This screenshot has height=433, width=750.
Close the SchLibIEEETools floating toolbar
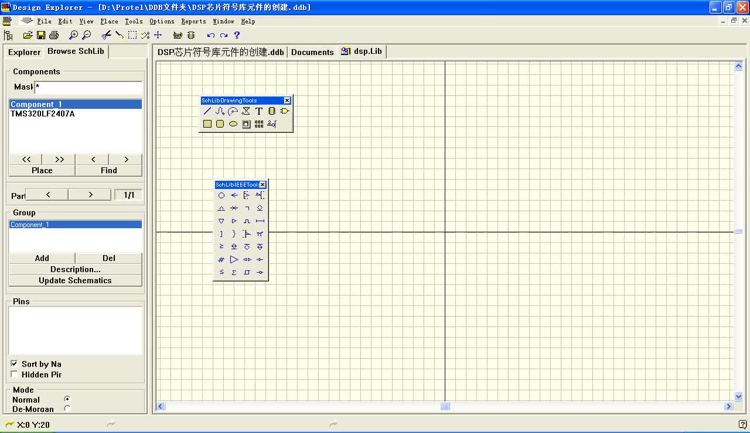pos(262,185)
